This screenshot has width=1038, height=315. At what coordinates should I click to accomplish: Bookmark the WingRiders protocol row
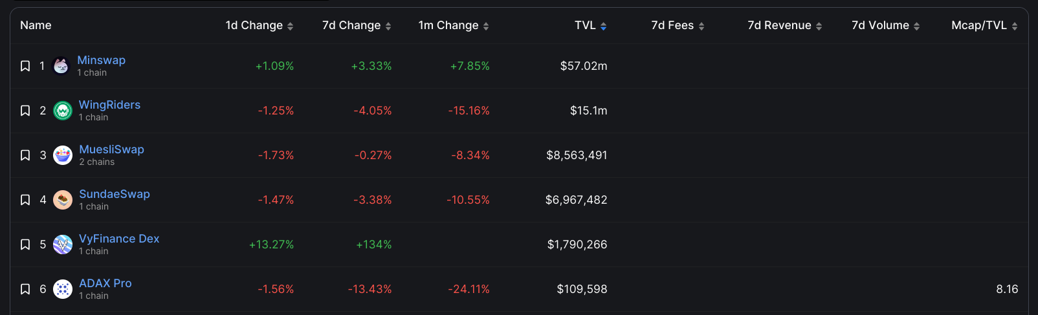[25, 111]
